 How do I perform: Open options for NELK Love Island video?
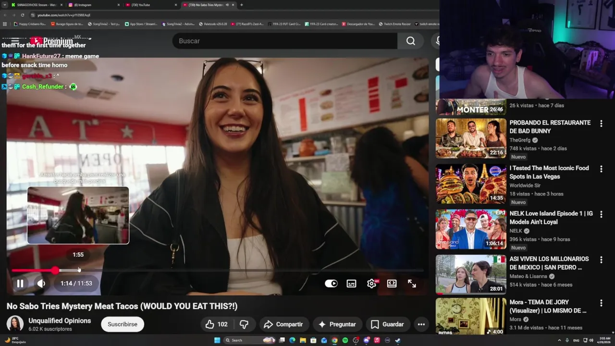point(601,214)
